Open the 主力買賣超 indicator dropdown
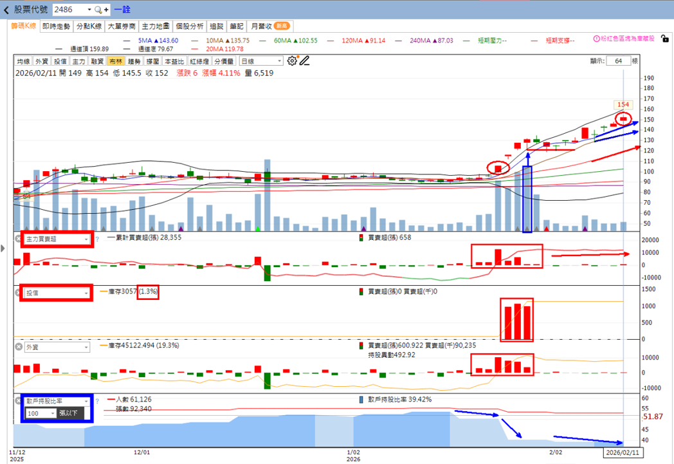 pyautogui.click(x=57, y=239)
